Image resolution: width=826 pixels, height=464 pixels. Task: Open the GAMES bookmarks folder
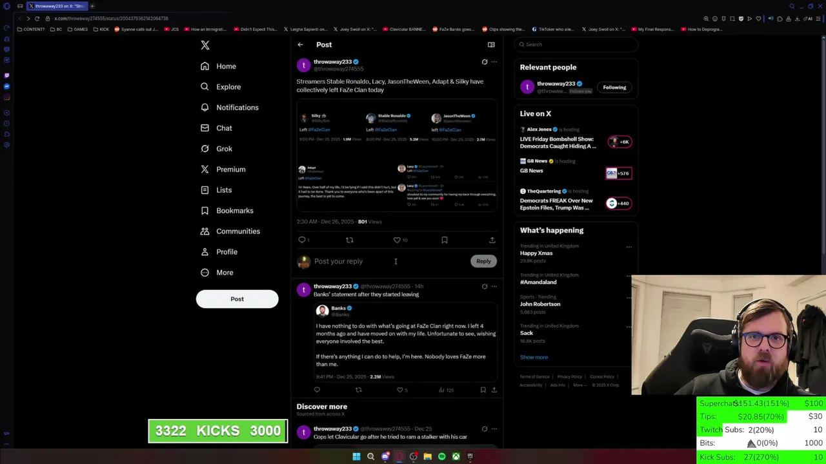pos(77,29)
